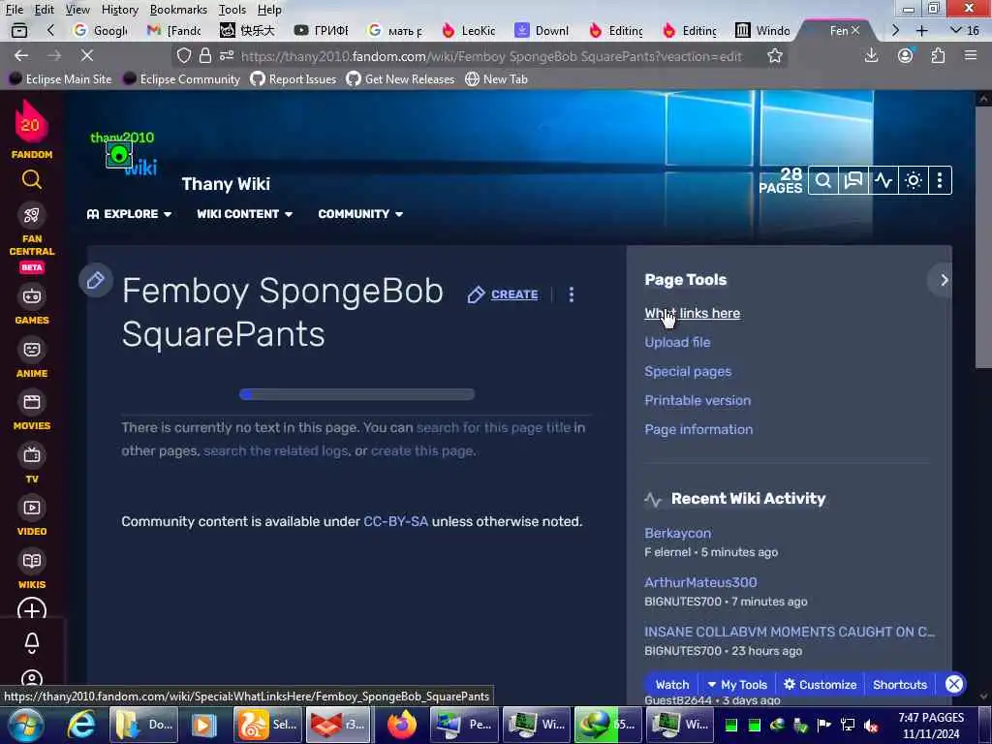Open recent activity icon in header
Viewport: 992px width, 744px height.
pos(883,181)
